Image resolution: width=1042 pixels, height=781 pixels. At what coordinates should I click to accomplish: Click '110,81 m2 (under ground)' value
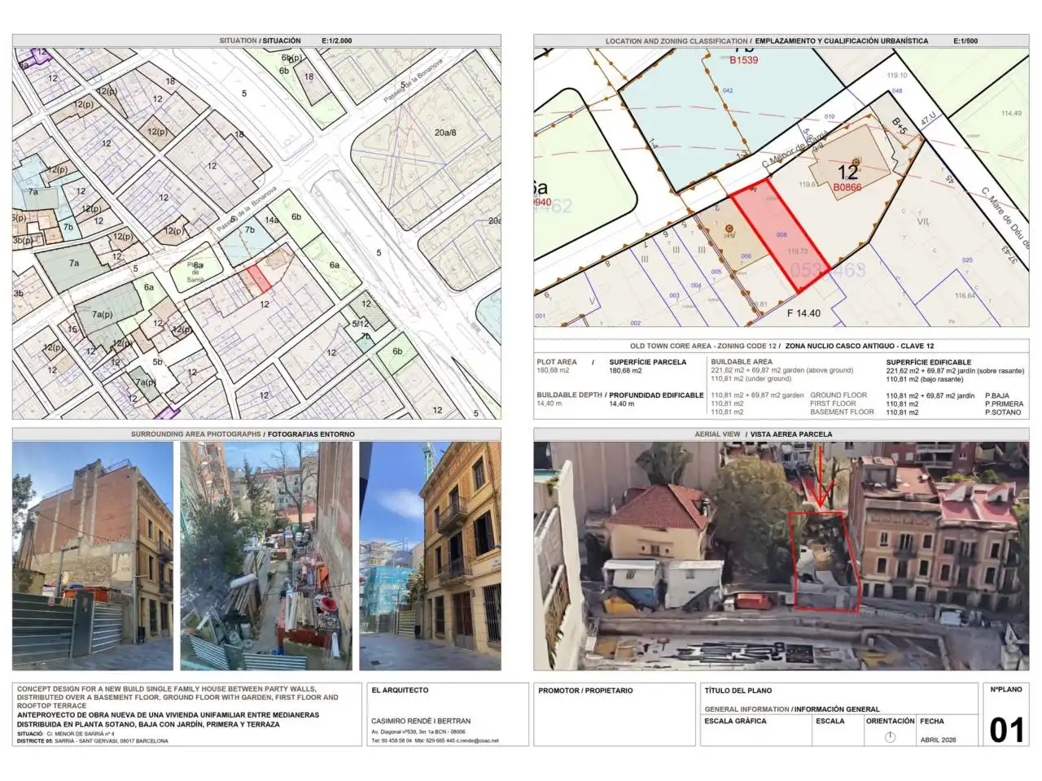point(751,379)
